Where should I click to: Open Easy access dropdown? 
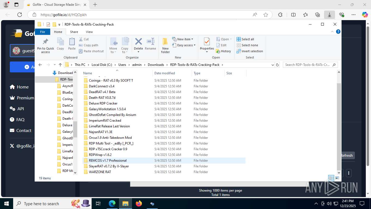click(184, 45)
